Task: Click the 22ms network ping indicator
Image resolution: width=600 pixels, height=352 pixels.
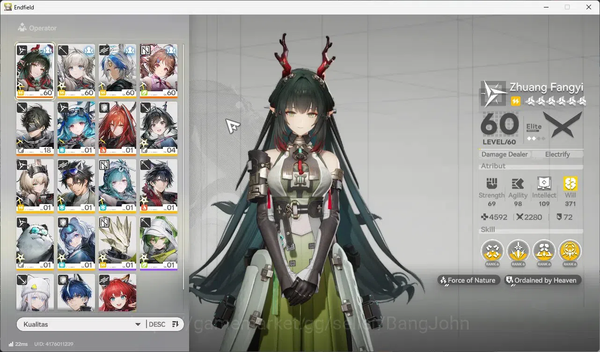Action: [x=18, y=344]
